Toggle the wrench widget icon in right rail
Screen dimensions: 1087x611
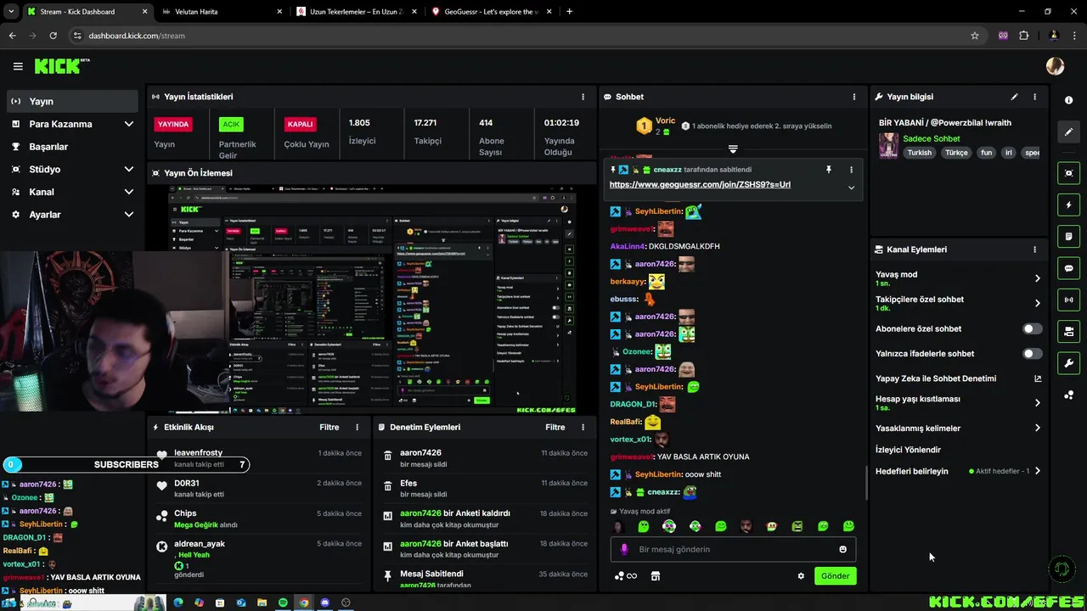pos(1068,363)
